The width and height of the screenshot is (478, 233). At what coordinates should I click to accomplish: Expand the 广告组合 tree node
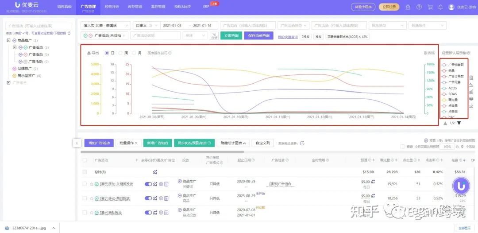tap(8, 82)
